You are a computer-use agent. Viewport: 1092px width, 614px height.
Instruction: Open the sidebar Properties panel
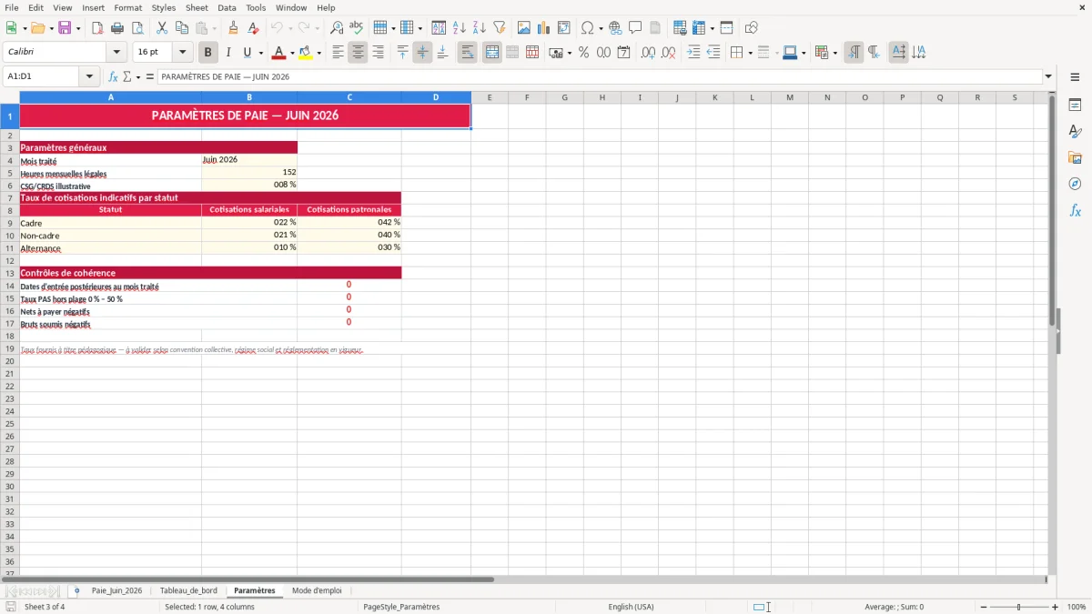point(1075,105)
